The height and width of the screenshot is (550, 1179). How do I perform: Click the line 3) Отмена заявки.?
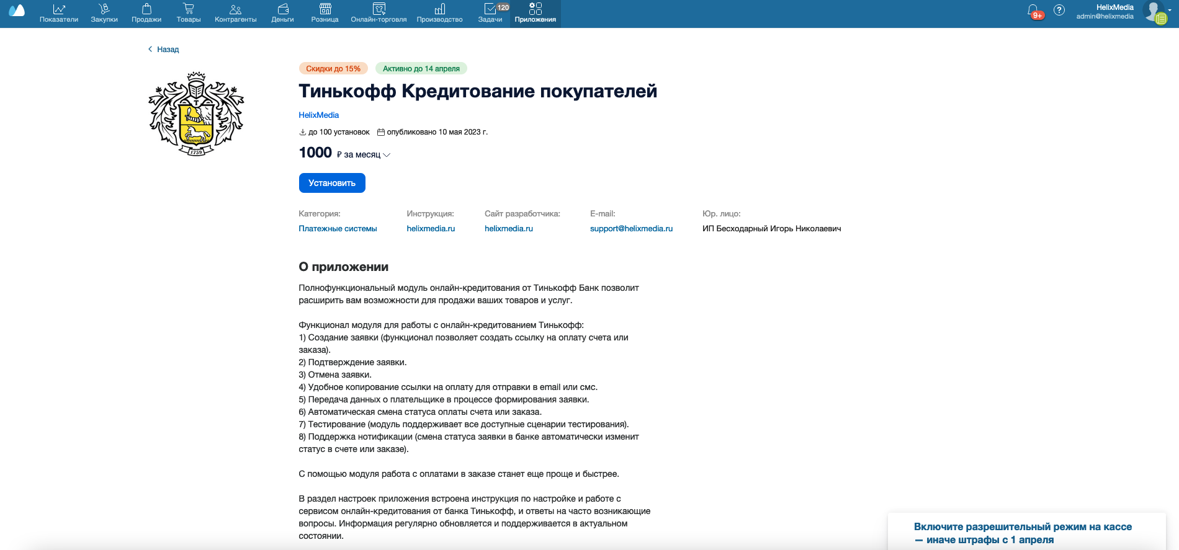pos(335,375)
